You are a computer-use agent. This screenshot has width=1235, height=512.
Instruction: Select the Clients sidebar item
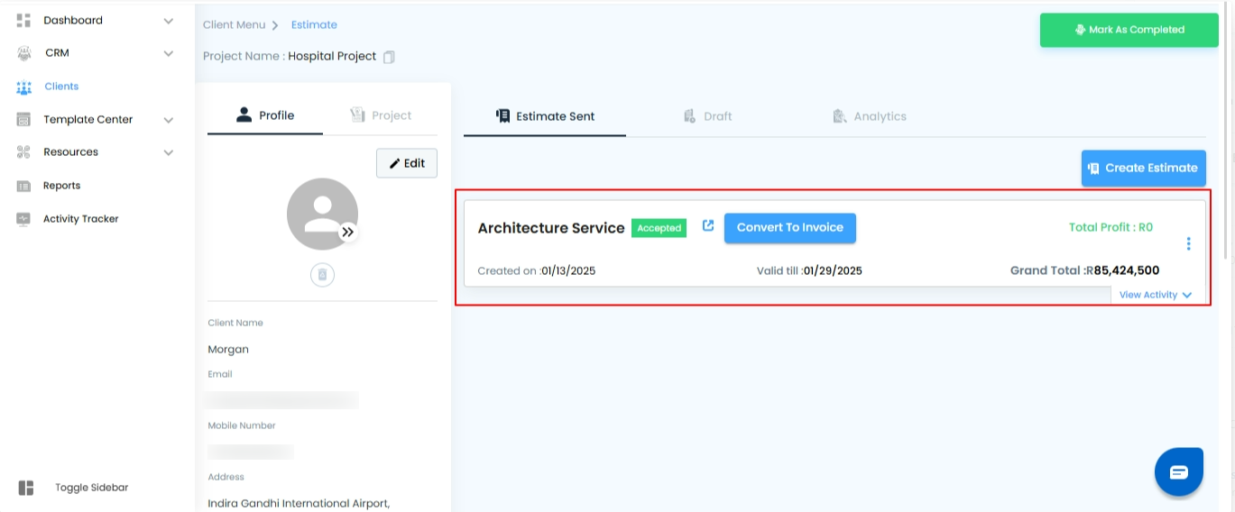tap(61, 87)
